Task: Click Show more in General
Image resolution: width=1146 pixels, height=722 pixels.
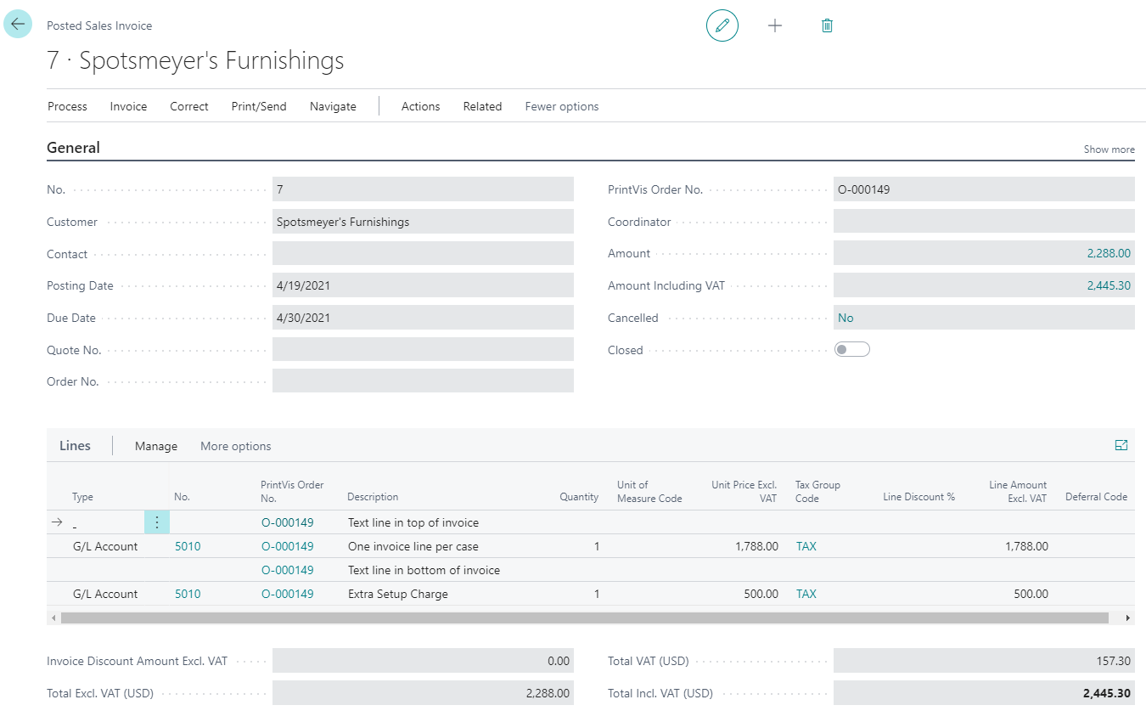Action: point(1109,149)
